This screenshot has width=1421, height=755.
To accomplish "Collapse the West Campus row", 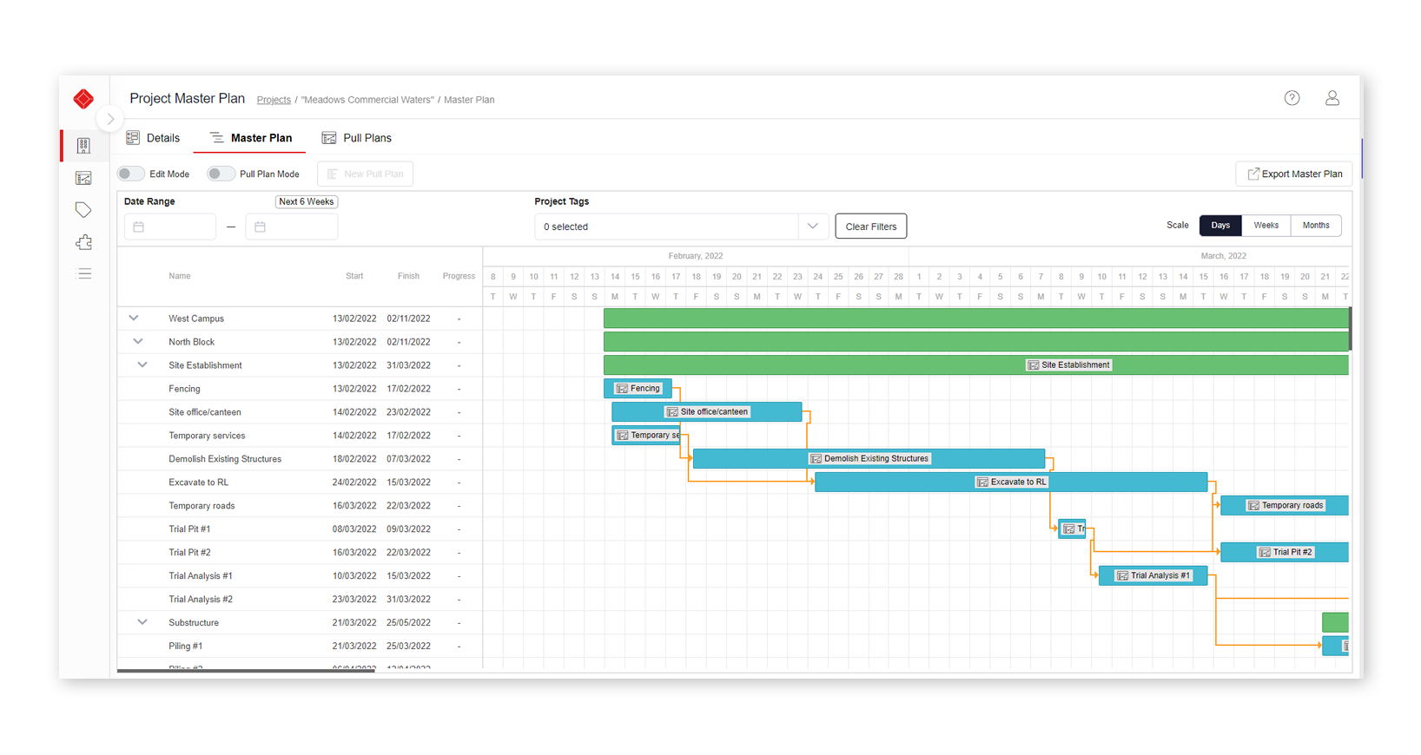I will point(134,318).
